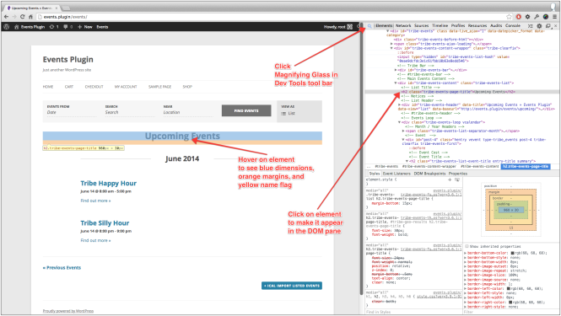The image size is (561, 316).
Task: Open the Properties sidebar tab
Action: click(x=458, y=174)
